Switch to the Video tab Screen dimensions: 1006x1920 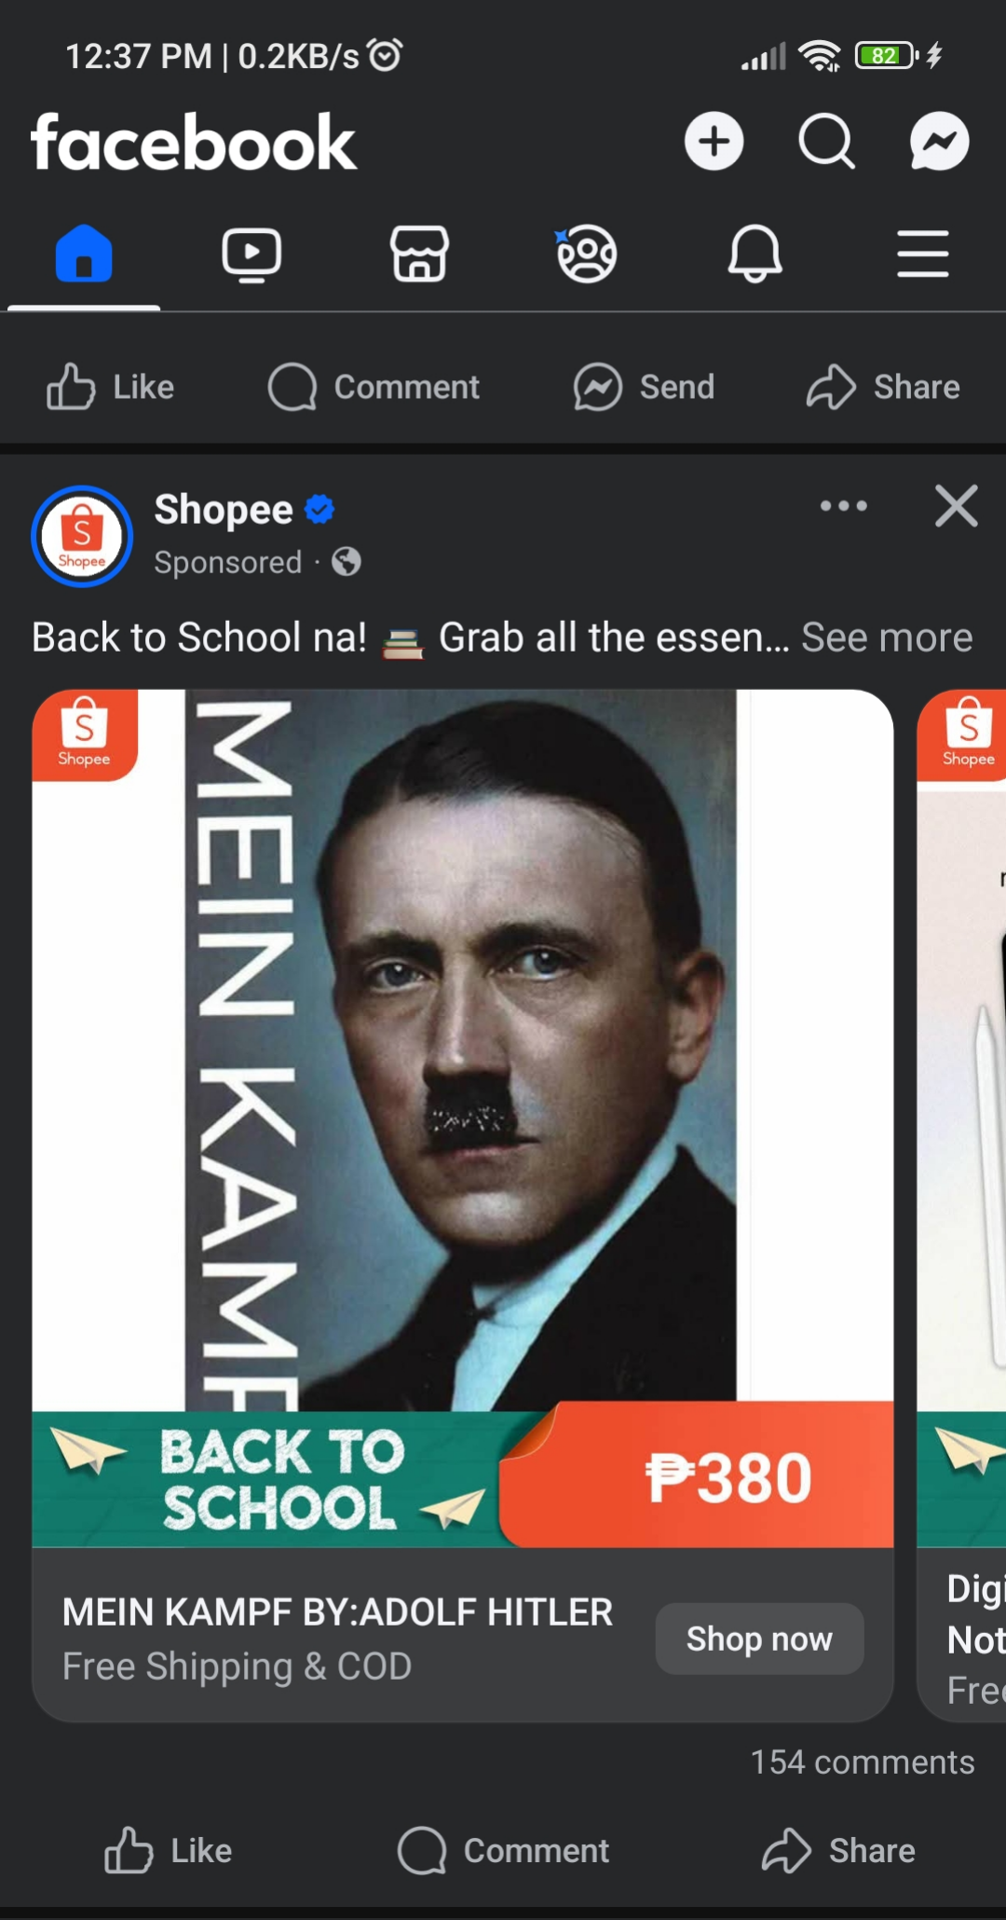[x=251, y=254]
